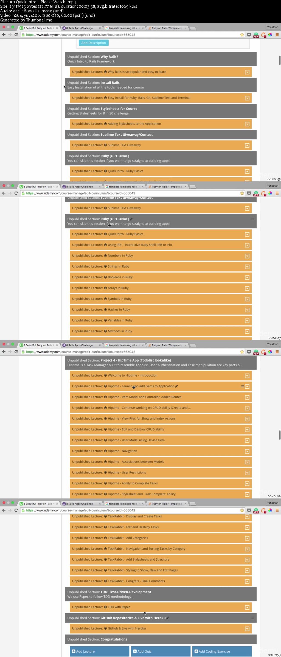Open 'Ruby on Rails Template is' tab in the HipTime frame
The width and height of the screenshot is (281, 657).
point(167,345)
